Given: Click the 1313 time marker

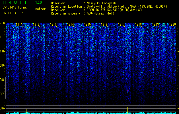Looking at the screenshot, I should (x=53, y=24).
